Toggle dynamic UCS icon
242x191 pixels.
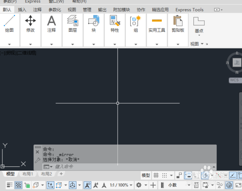[x=50, y=185]
